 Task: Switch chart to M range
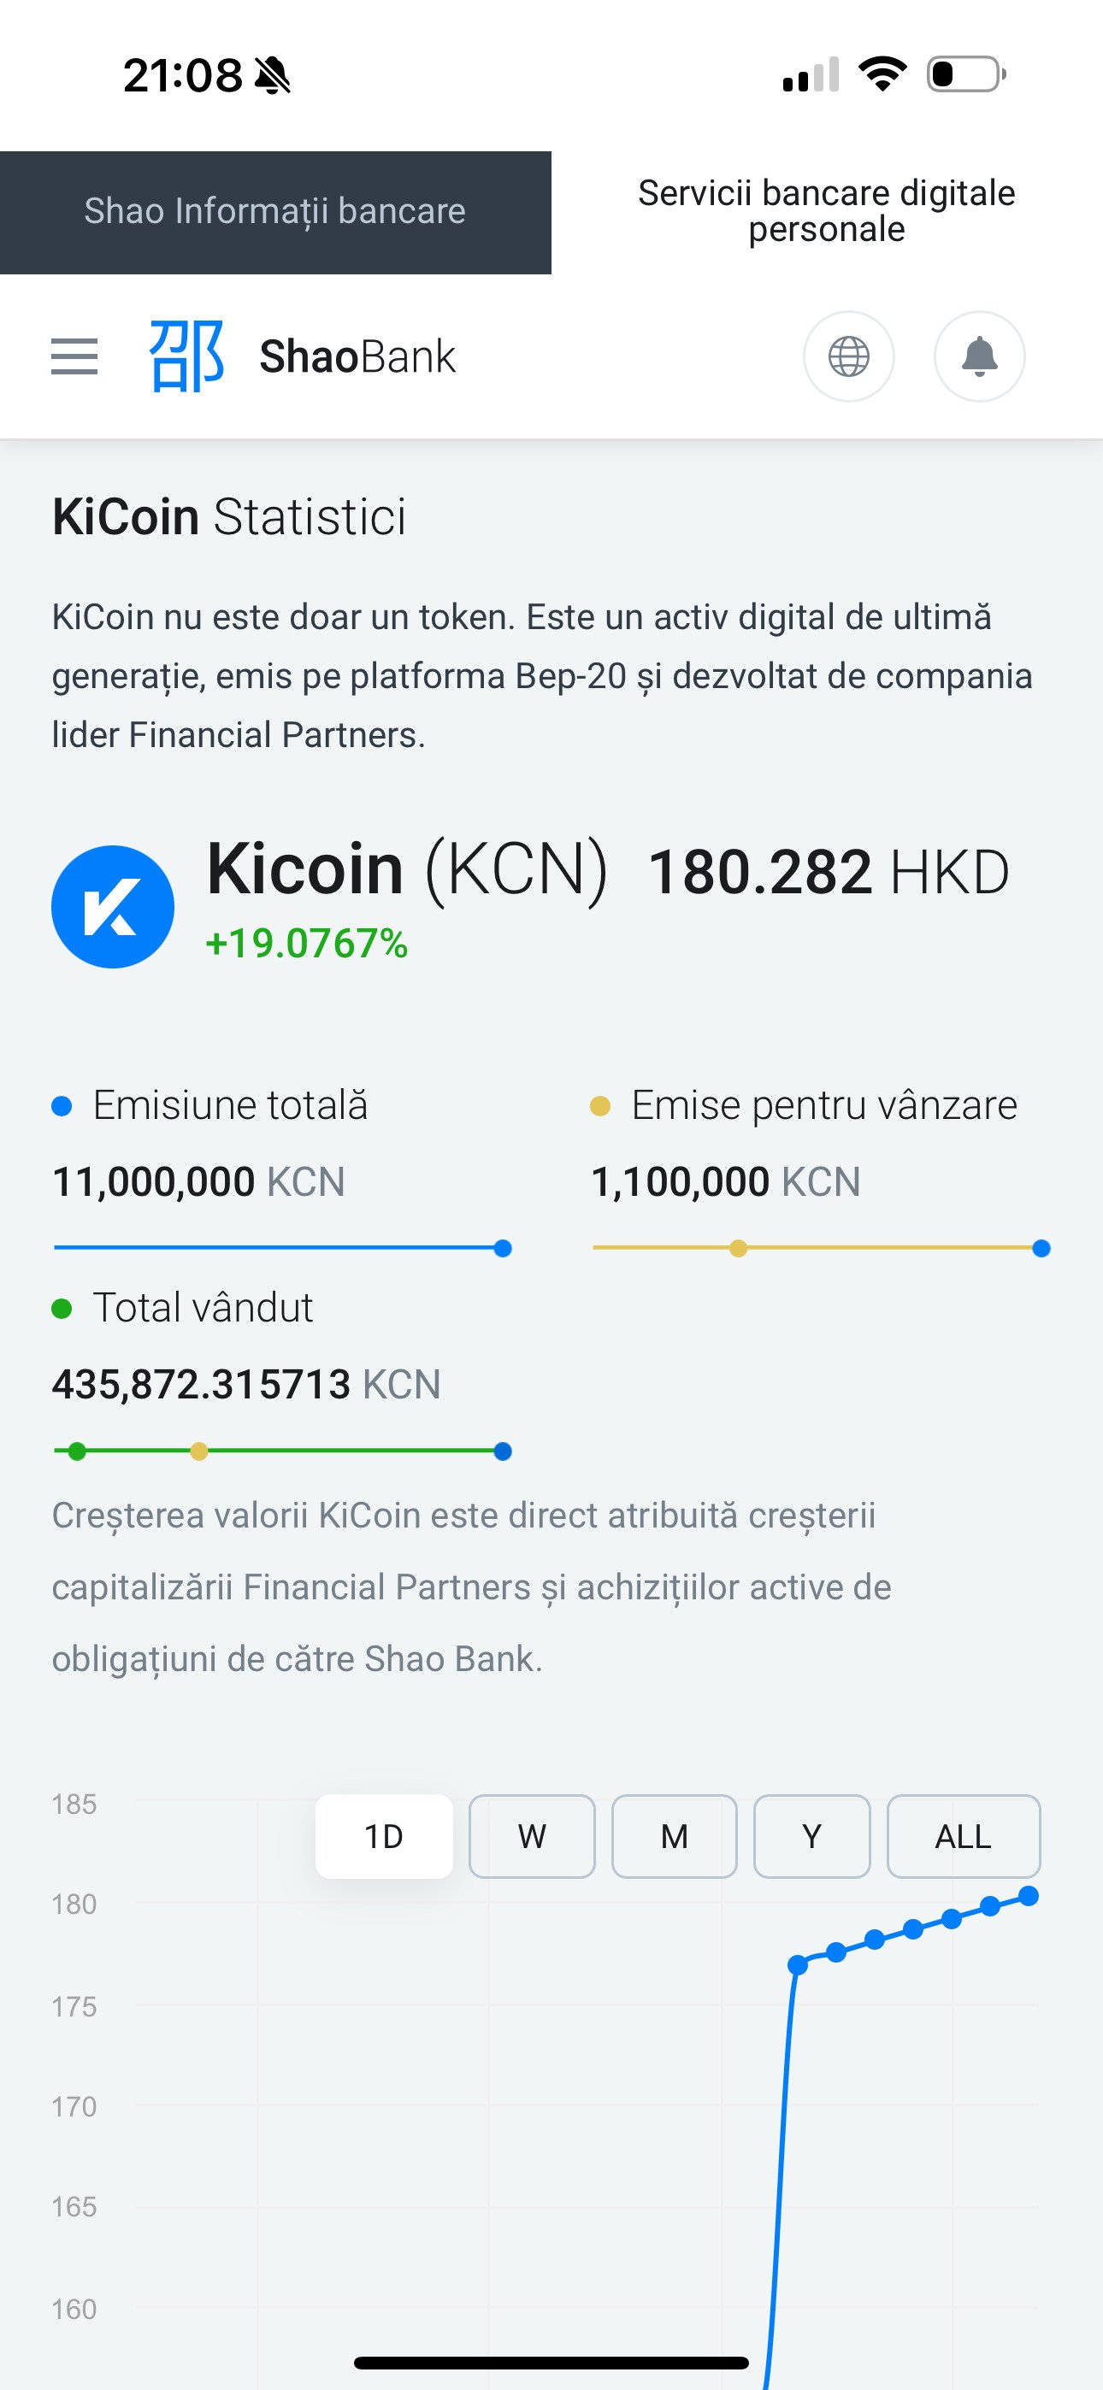(x=674, y=1836)
